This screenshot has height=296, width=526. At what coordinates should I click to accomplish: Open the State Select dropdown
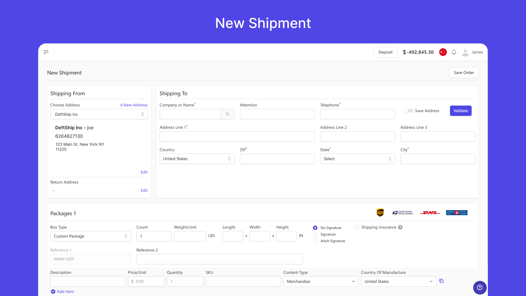pyautogui.click(x=357, y=159)
